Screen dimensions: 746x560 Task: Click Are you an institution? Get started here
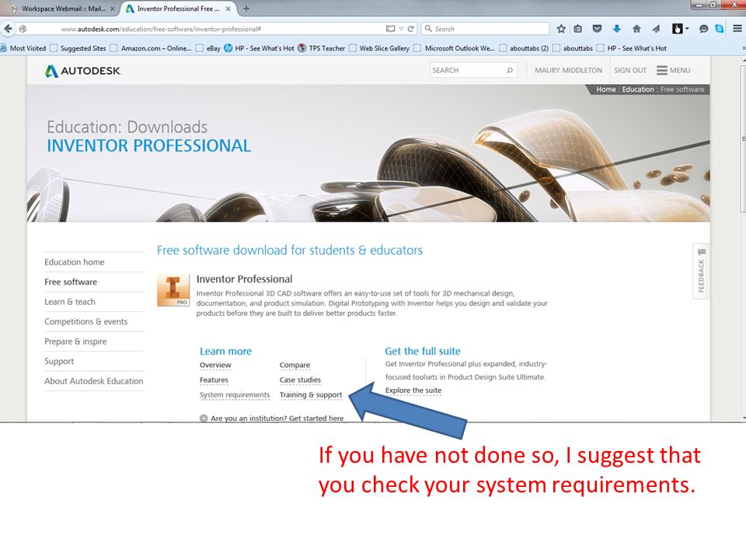click(272, 418)
